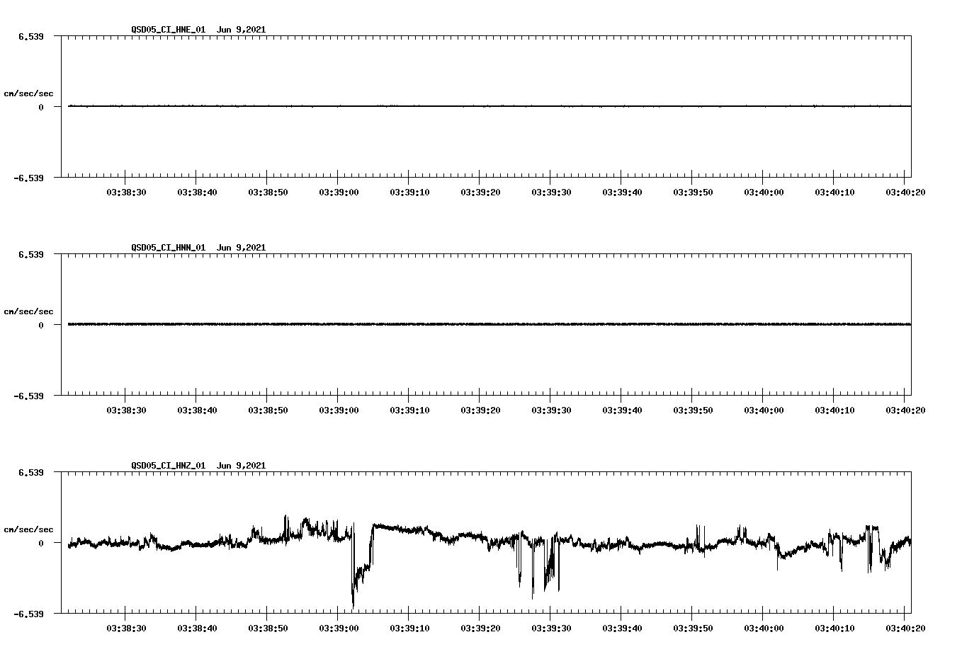
Task: Pick the 03:40:00 time label under HNZ plot
Action: point(764,628)
